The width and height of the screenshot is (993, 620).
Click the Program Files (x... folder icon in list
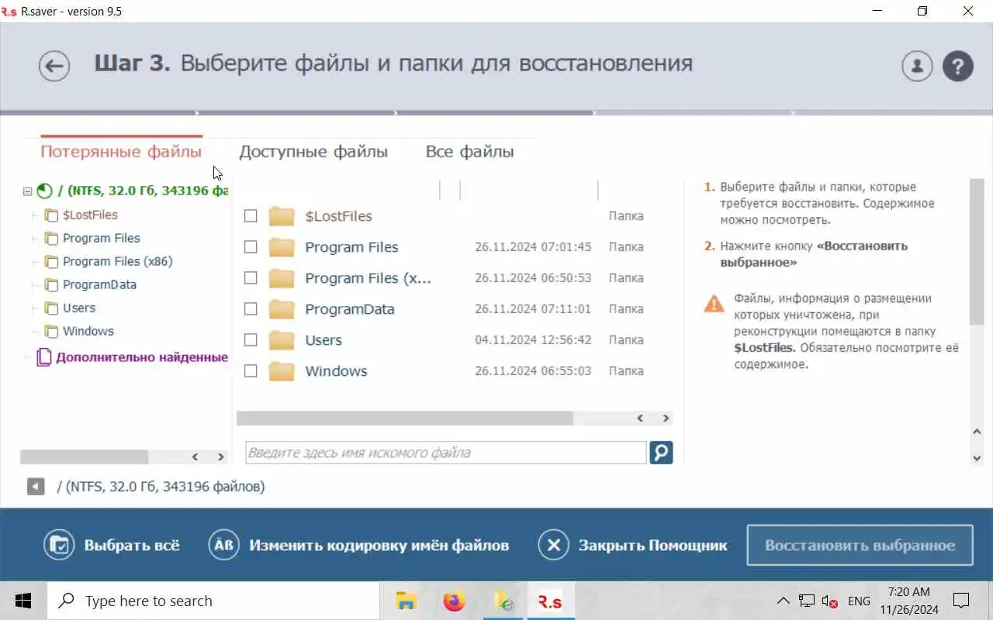point(282,278)
